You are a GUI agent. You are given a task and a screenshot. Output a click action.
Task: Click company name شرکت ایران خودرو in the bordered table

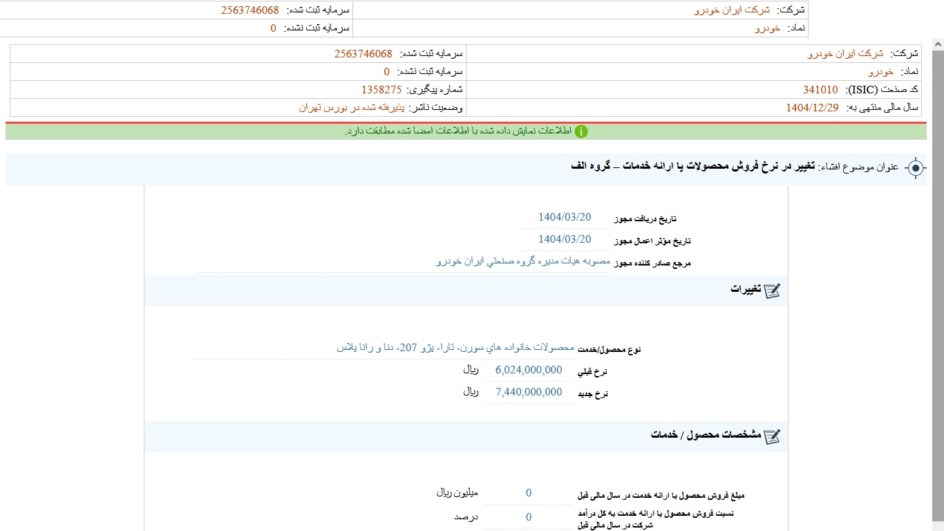[x=845, y=54]
